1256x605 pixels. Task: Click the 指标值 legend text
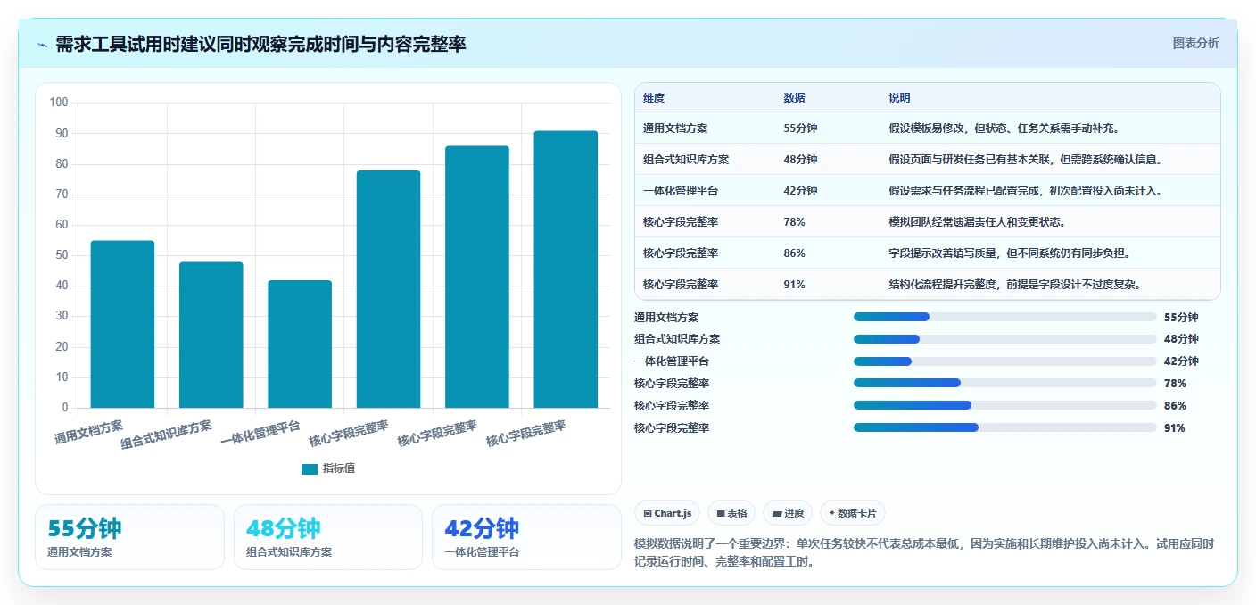[339, 468]
